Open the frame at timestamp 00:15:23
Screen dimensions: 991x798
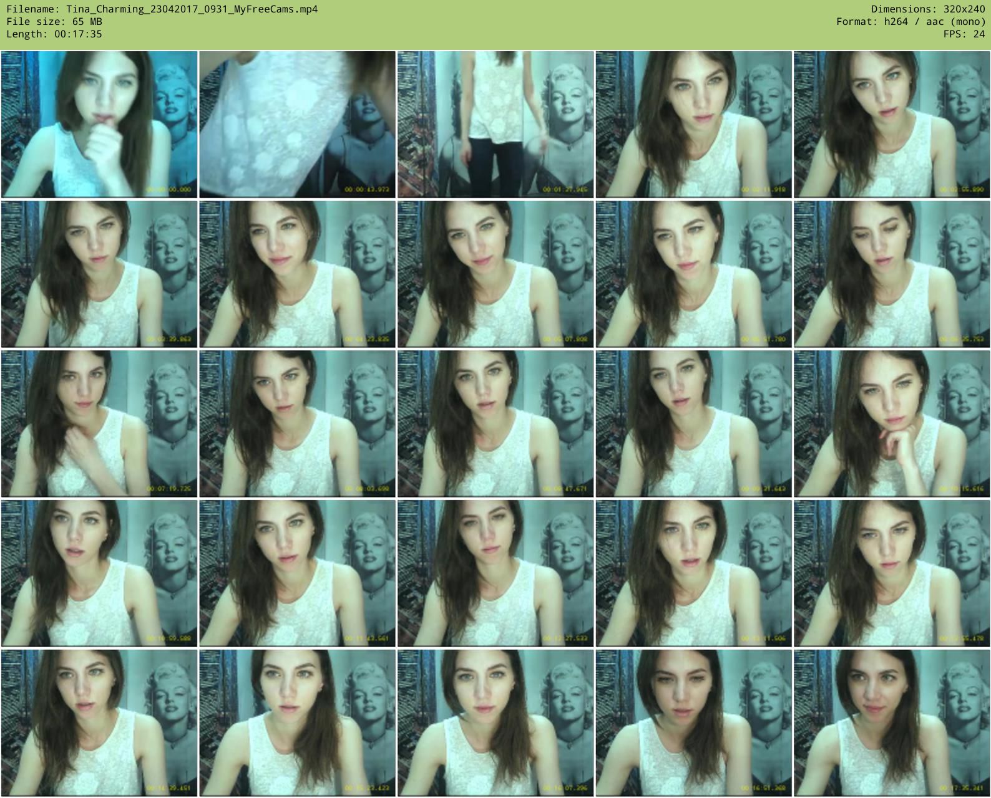297,723
